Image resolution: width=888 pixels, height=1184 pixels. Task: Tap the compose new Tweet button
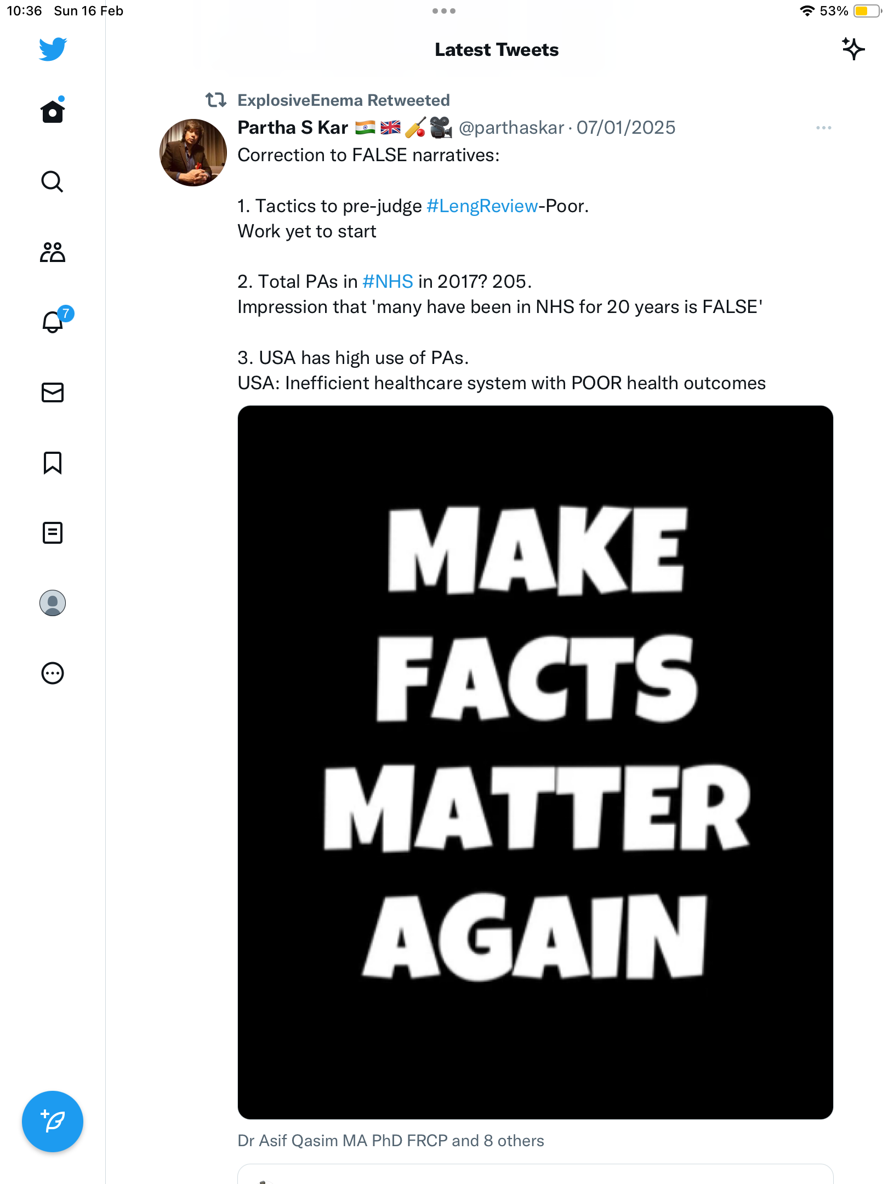[x=53, y=1122]
